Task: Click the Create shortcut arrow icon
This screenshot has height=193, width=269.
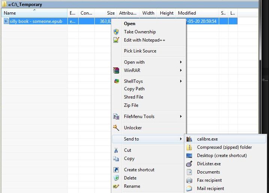Action: click(x=116, y=170)
